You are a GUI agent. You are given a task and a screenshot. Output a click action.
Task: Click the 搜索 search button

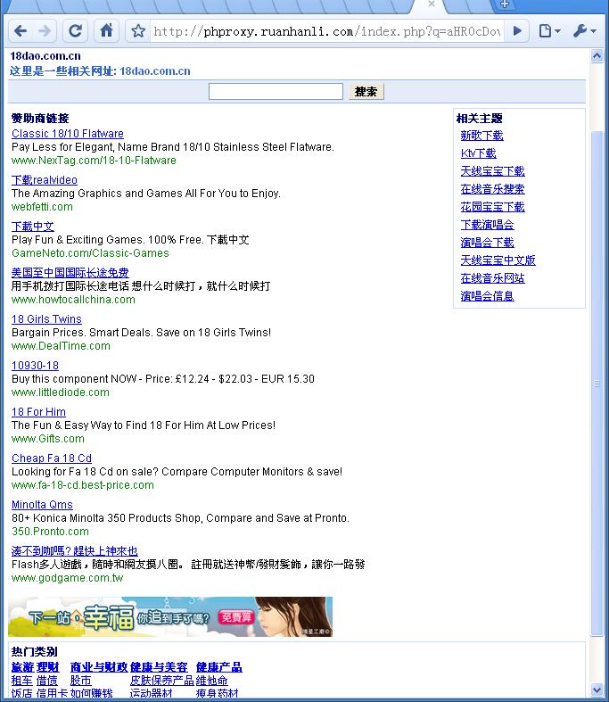[x=366, y=91]
